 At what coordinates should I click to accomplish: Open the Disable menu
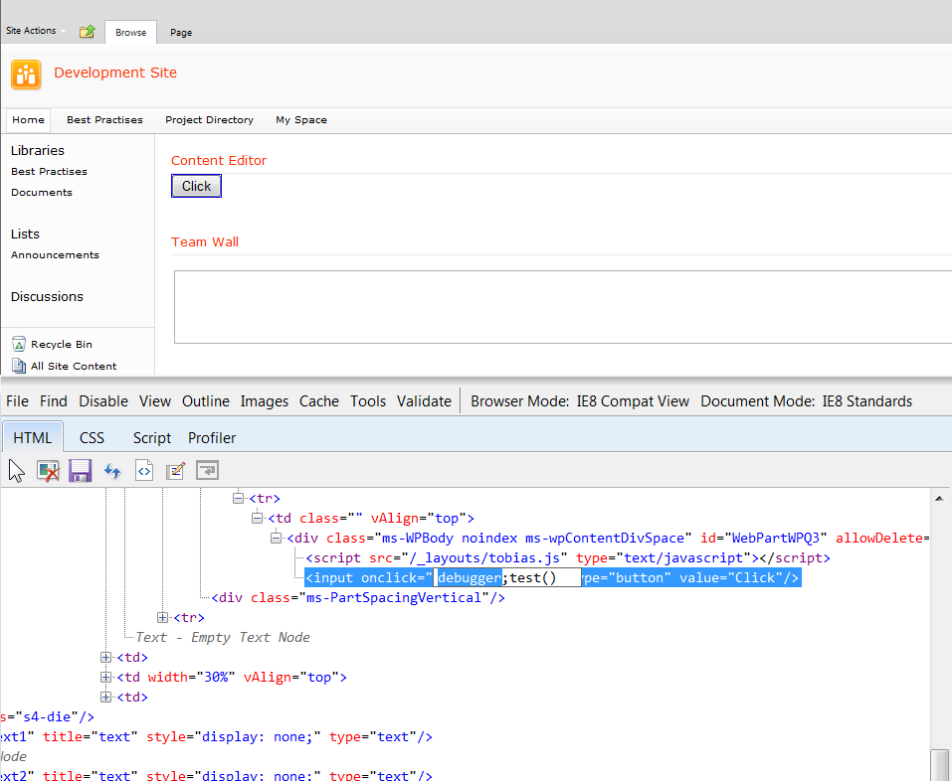[x=103, y=400]
